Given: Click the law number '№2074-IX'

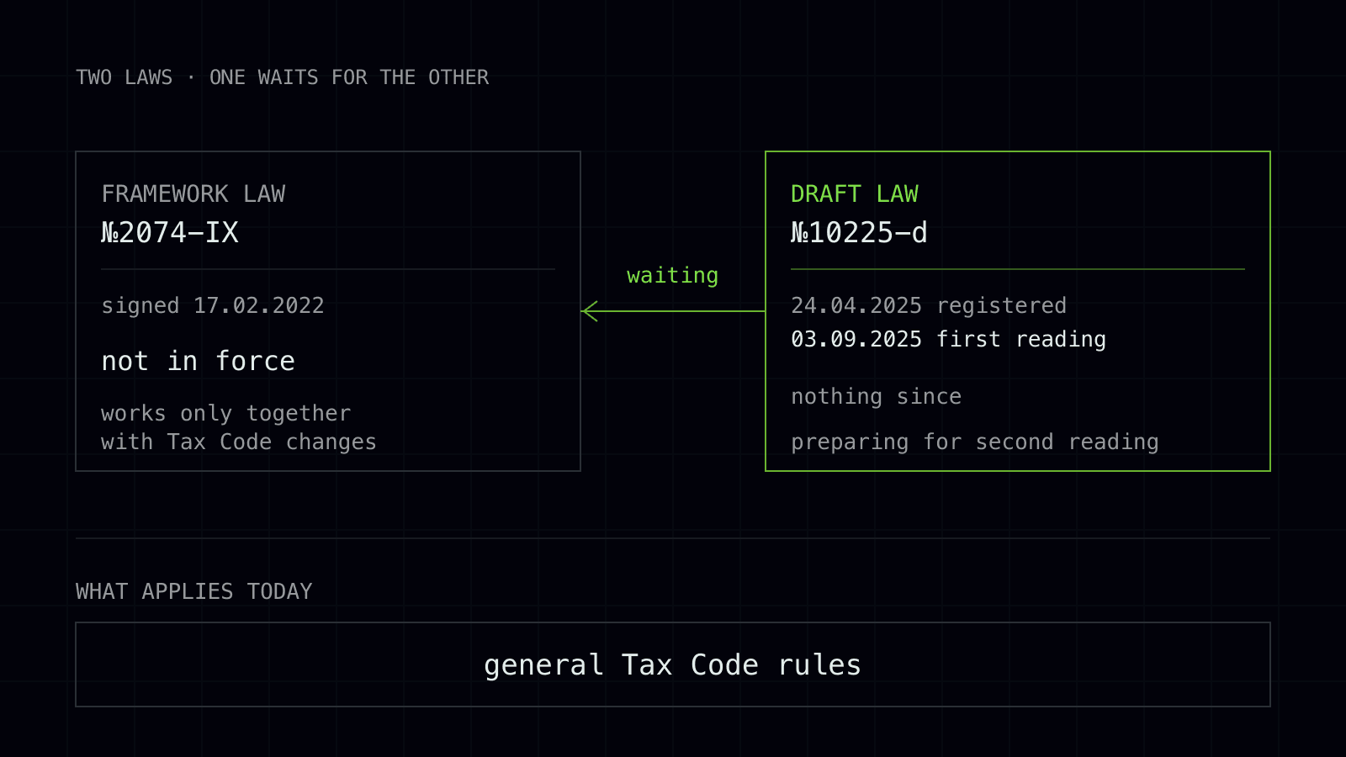Looking at the screenshot, I should click(170, 233).
